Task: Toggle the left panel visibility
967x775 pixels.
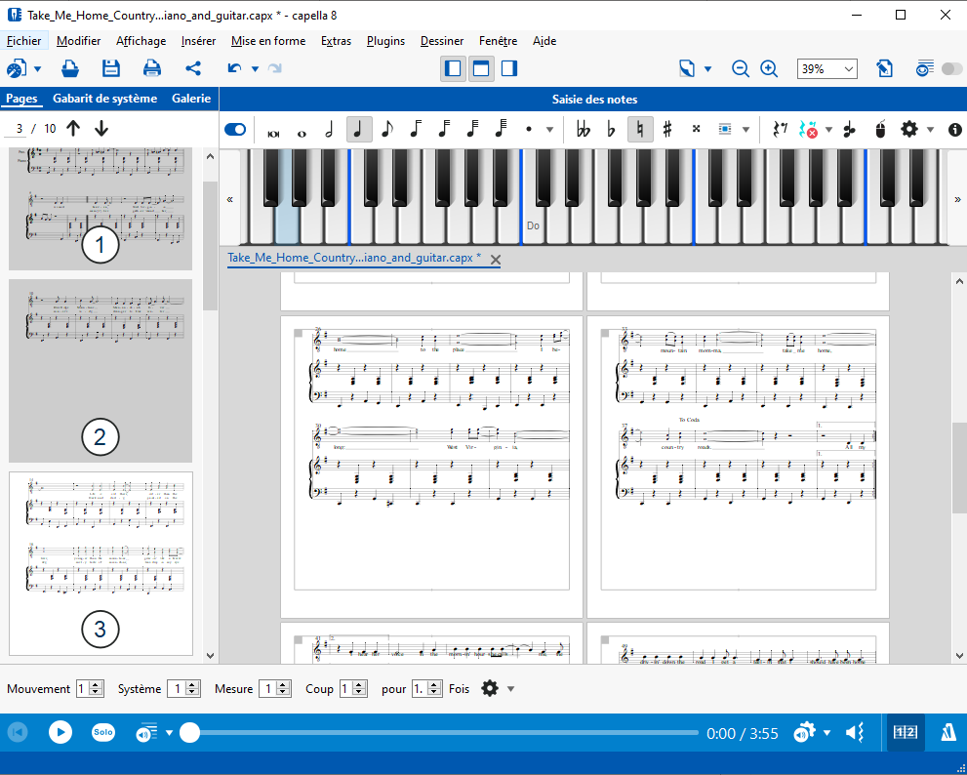Action: point(454,68)
